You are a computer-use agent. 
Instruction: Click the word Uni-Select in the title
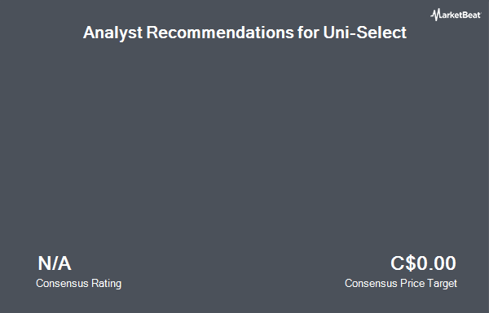[x=365, y=33]
